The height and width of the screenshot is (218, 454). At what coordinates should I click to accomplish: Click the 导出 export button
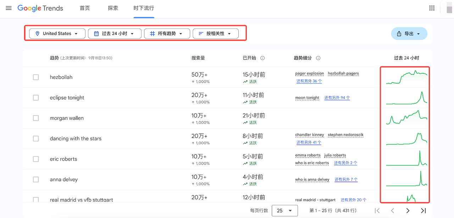(x=409, y=33)
